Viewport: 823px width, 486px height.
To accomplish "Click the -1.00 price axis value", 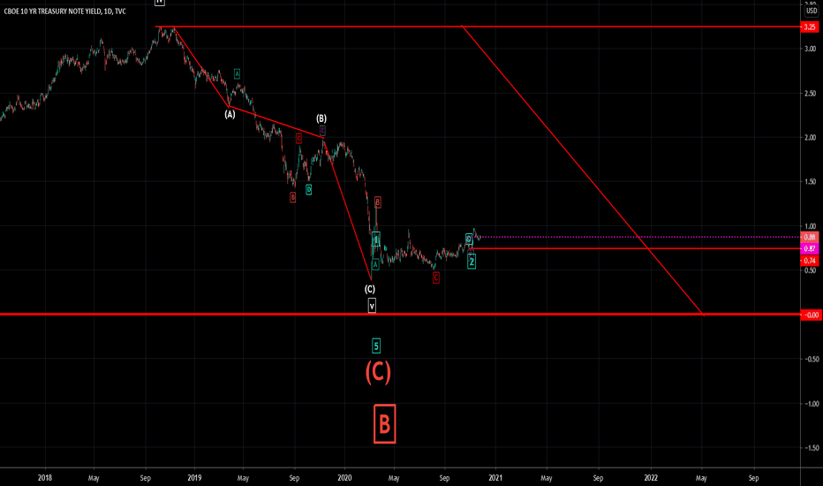I will 812,404.
